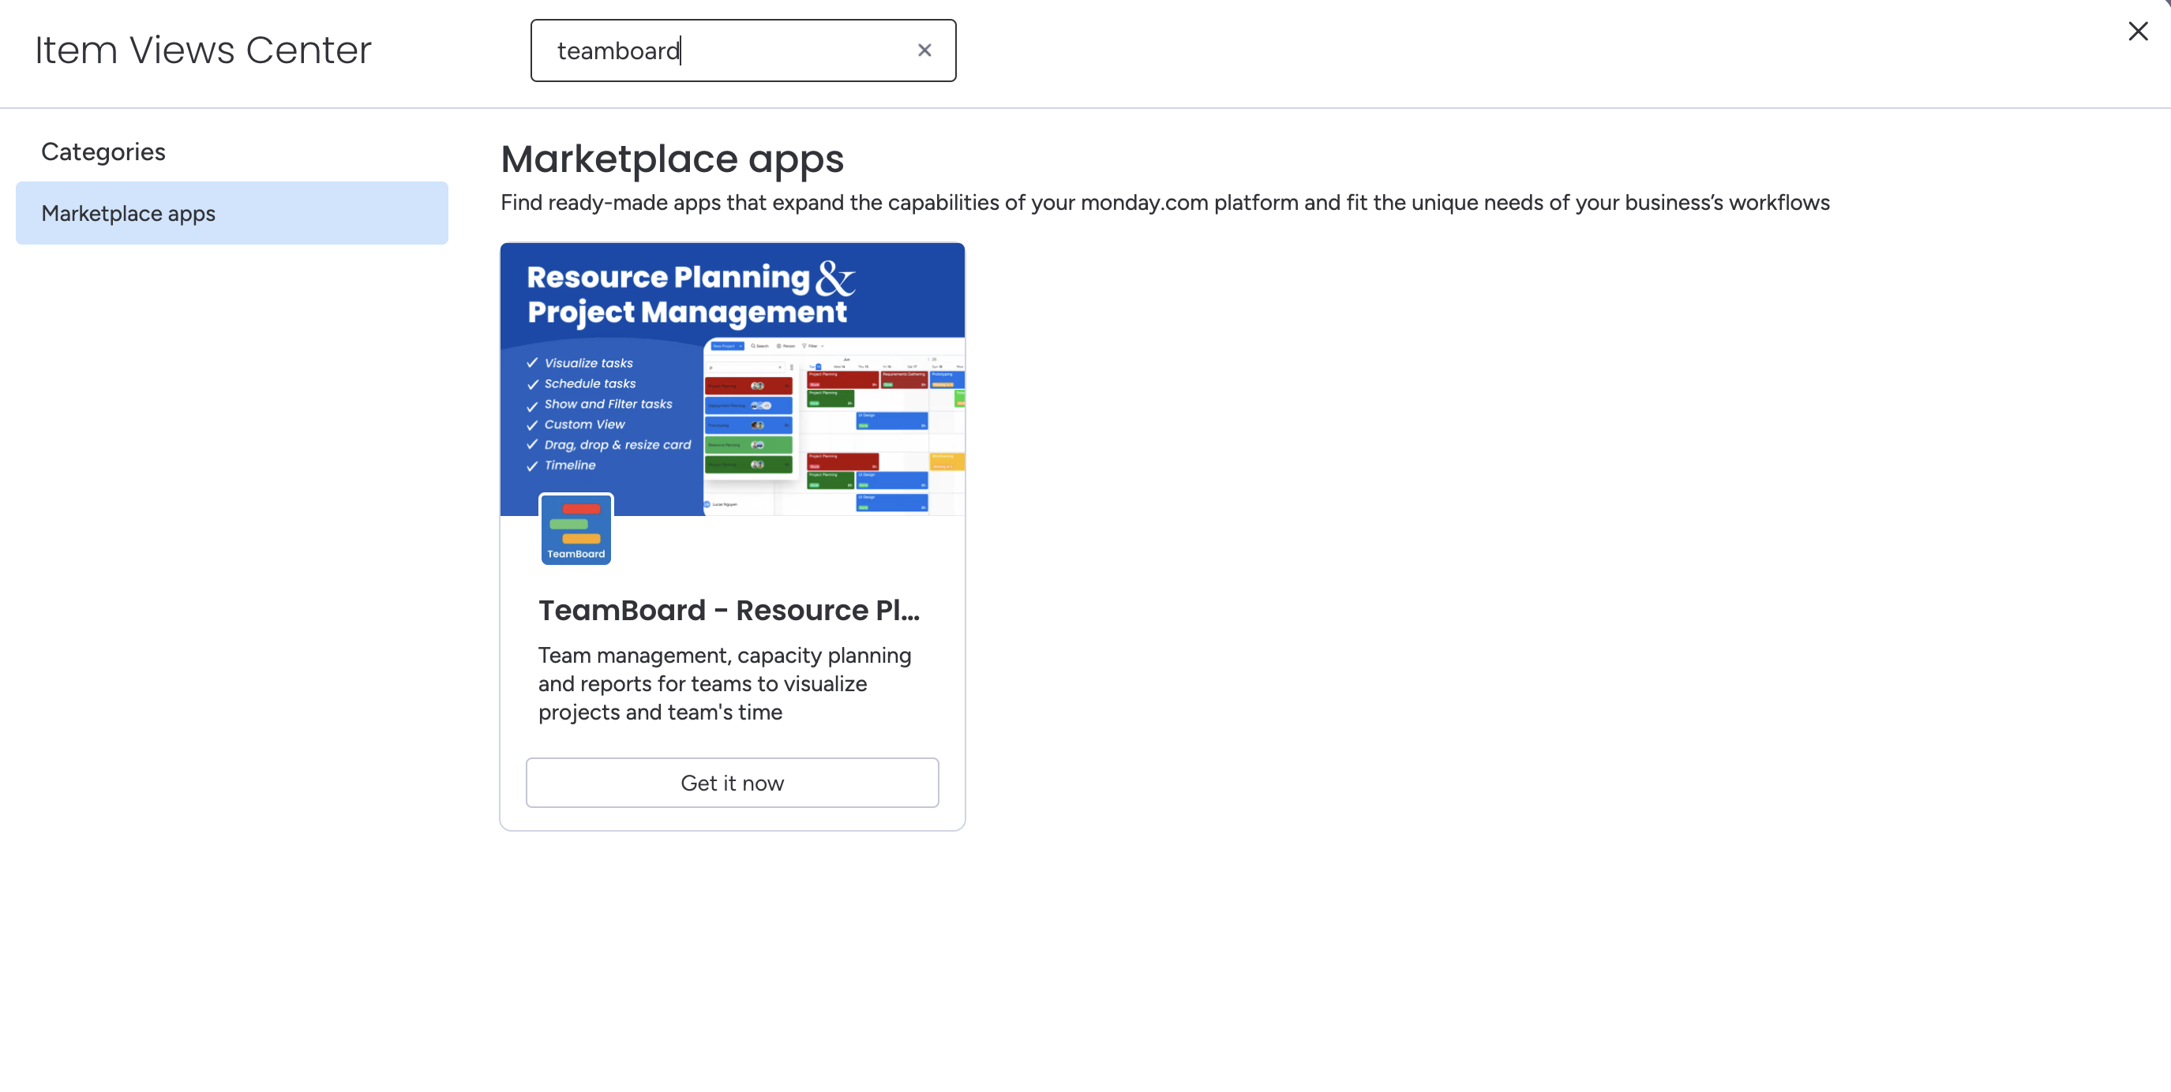Click the Schedule tasks checkmark
Viewport: 2171px width, 1092px height.
click(533, 384)
